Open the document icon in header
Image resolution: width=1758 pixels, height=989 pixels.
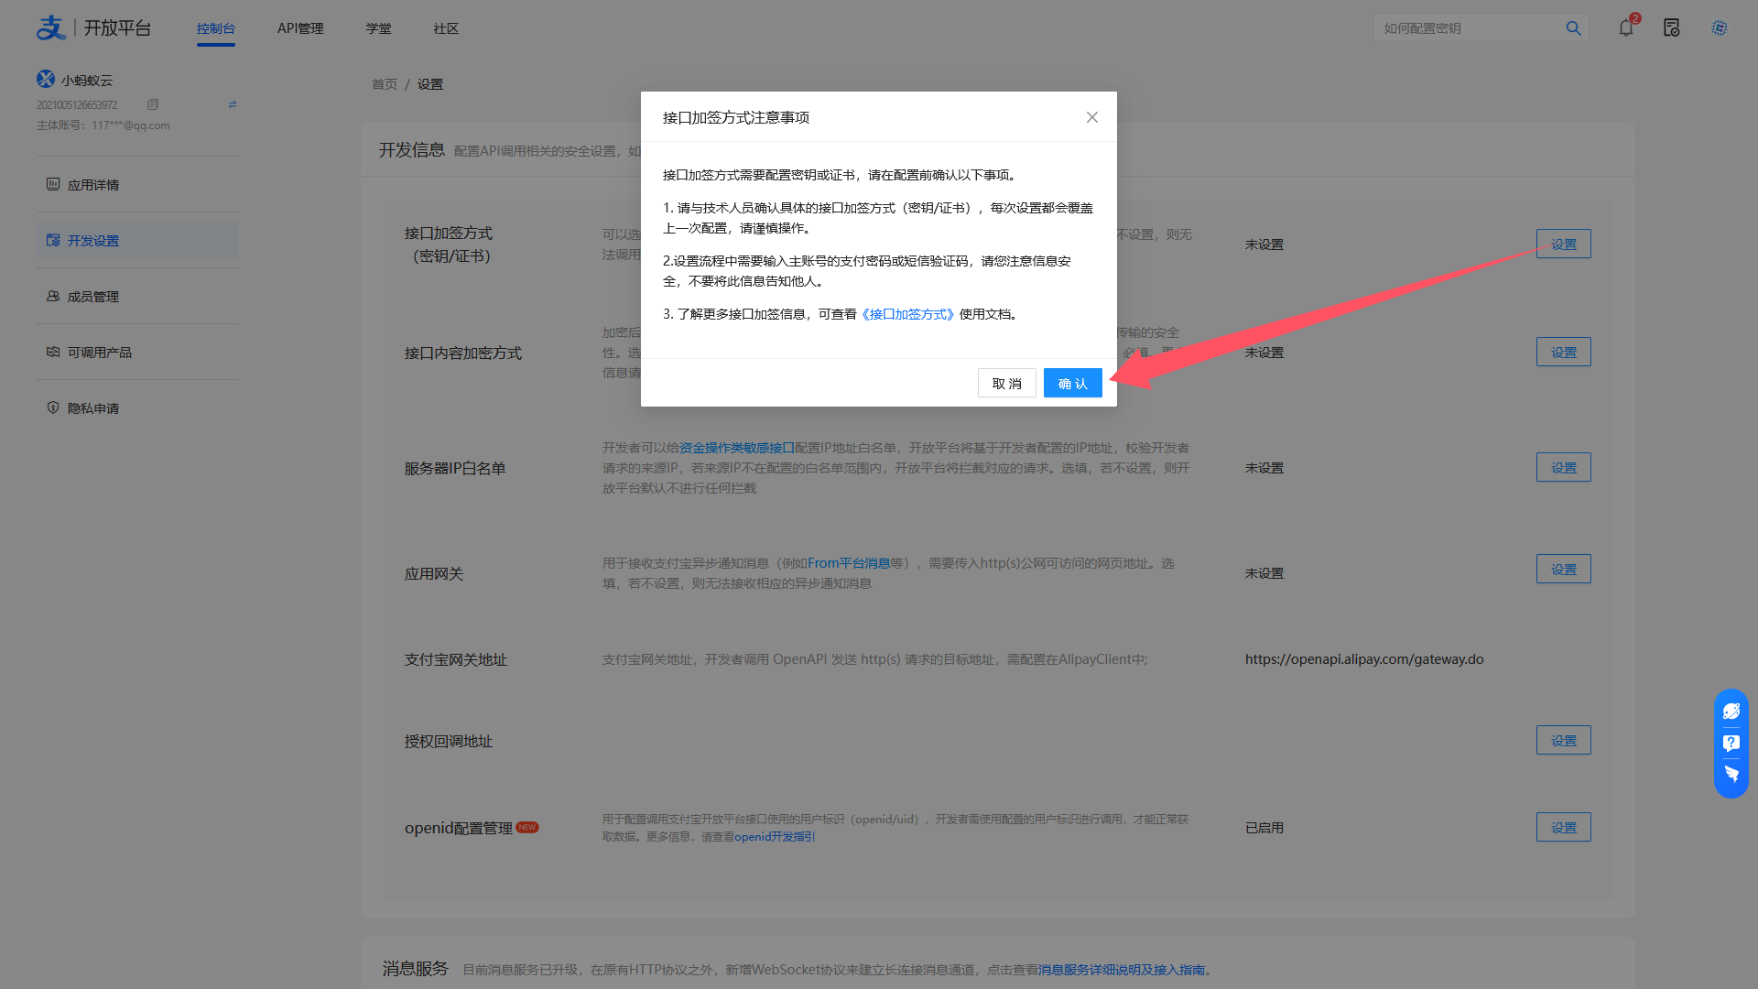(1671, 27)
